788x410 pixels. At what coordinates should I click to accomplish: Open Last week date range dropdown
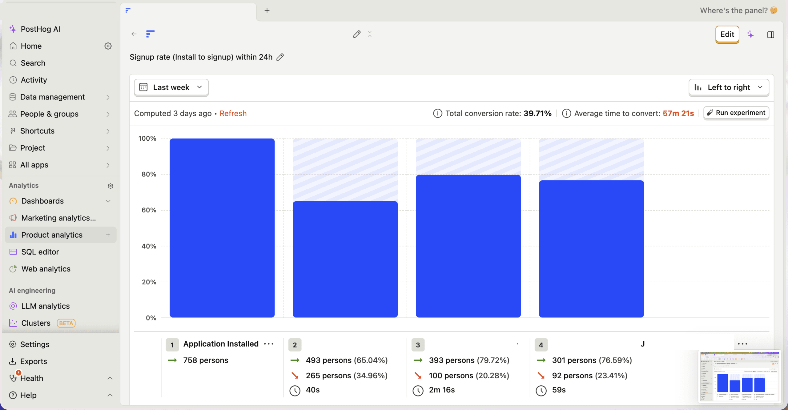pos(171,87)
